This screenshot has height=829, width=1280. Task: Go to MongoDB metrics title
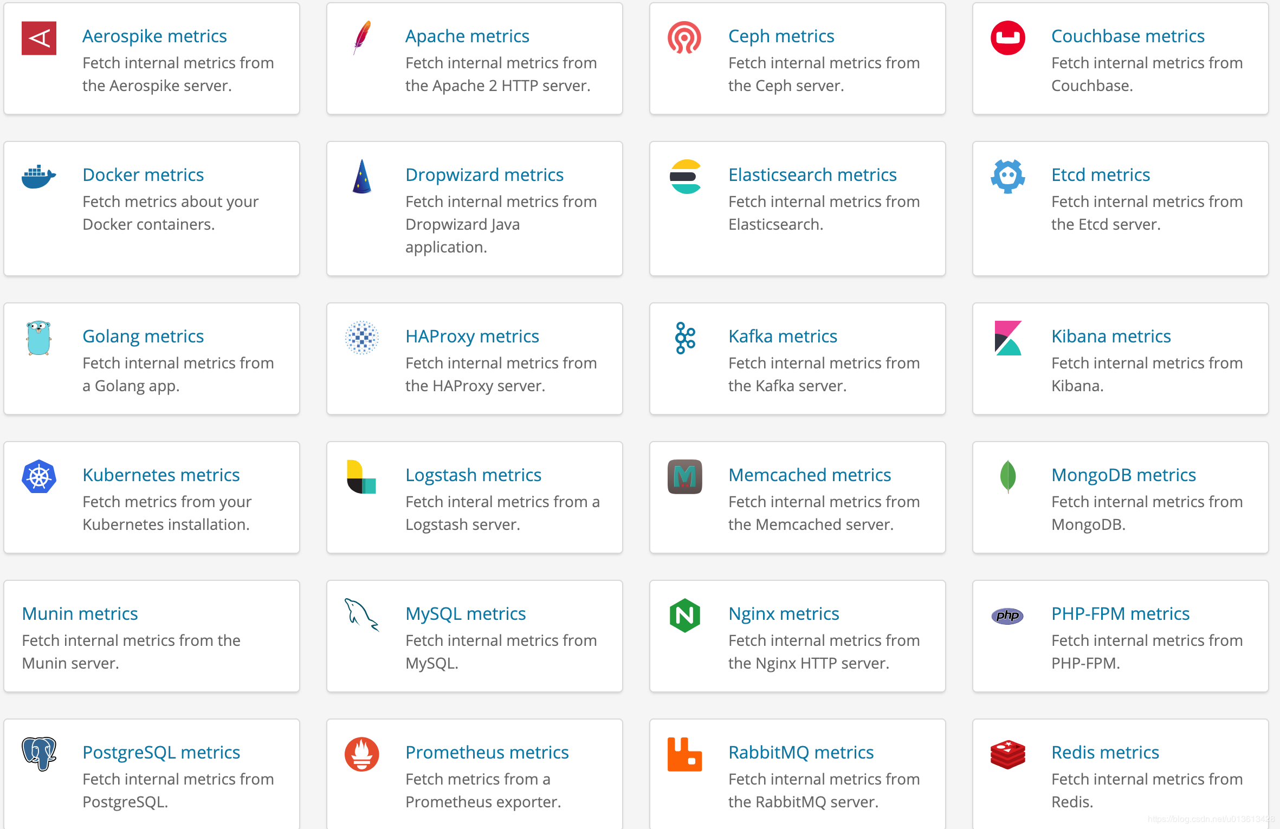point(1123,475)
